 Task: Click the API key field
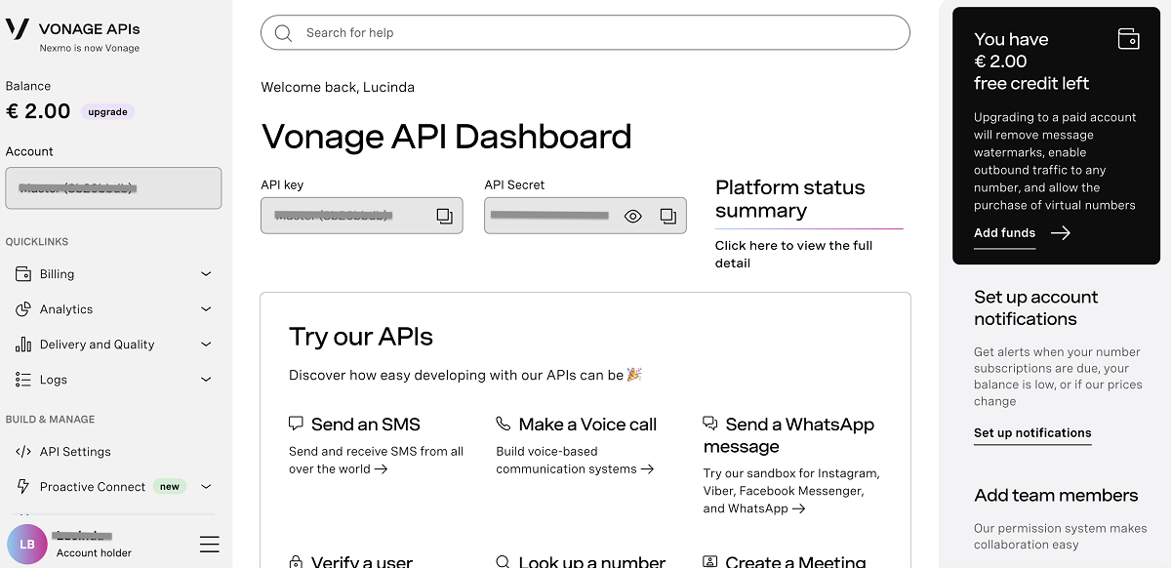(x=361, y=216)
